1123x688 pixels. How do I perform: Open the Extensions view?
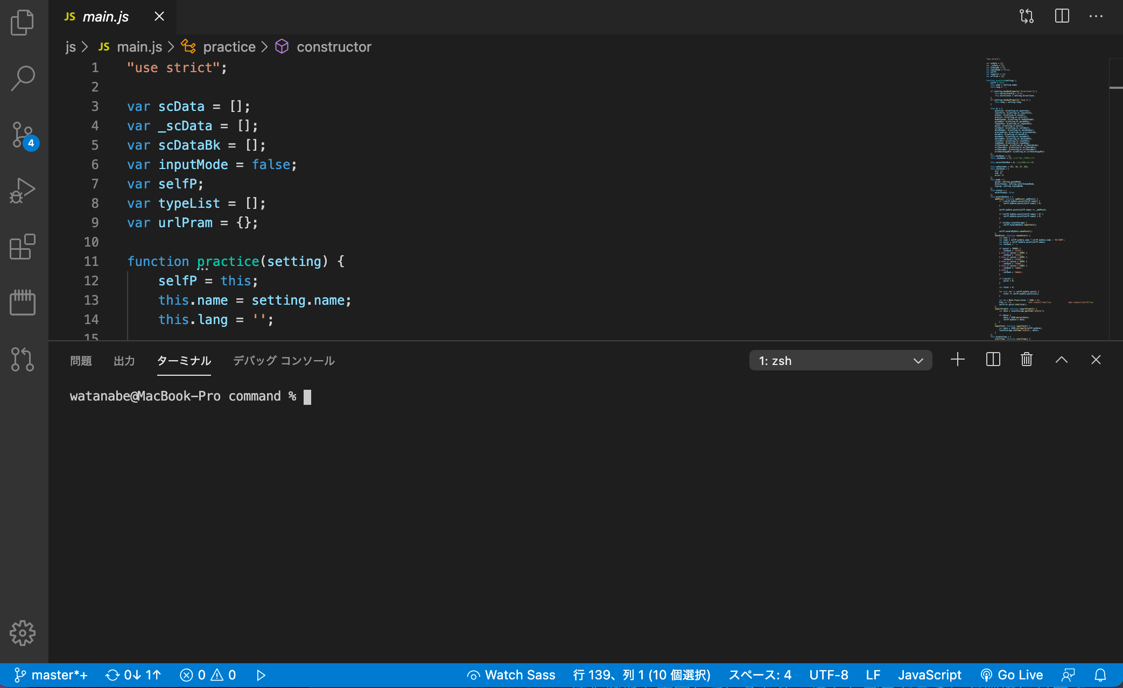(x=23, y=247)
